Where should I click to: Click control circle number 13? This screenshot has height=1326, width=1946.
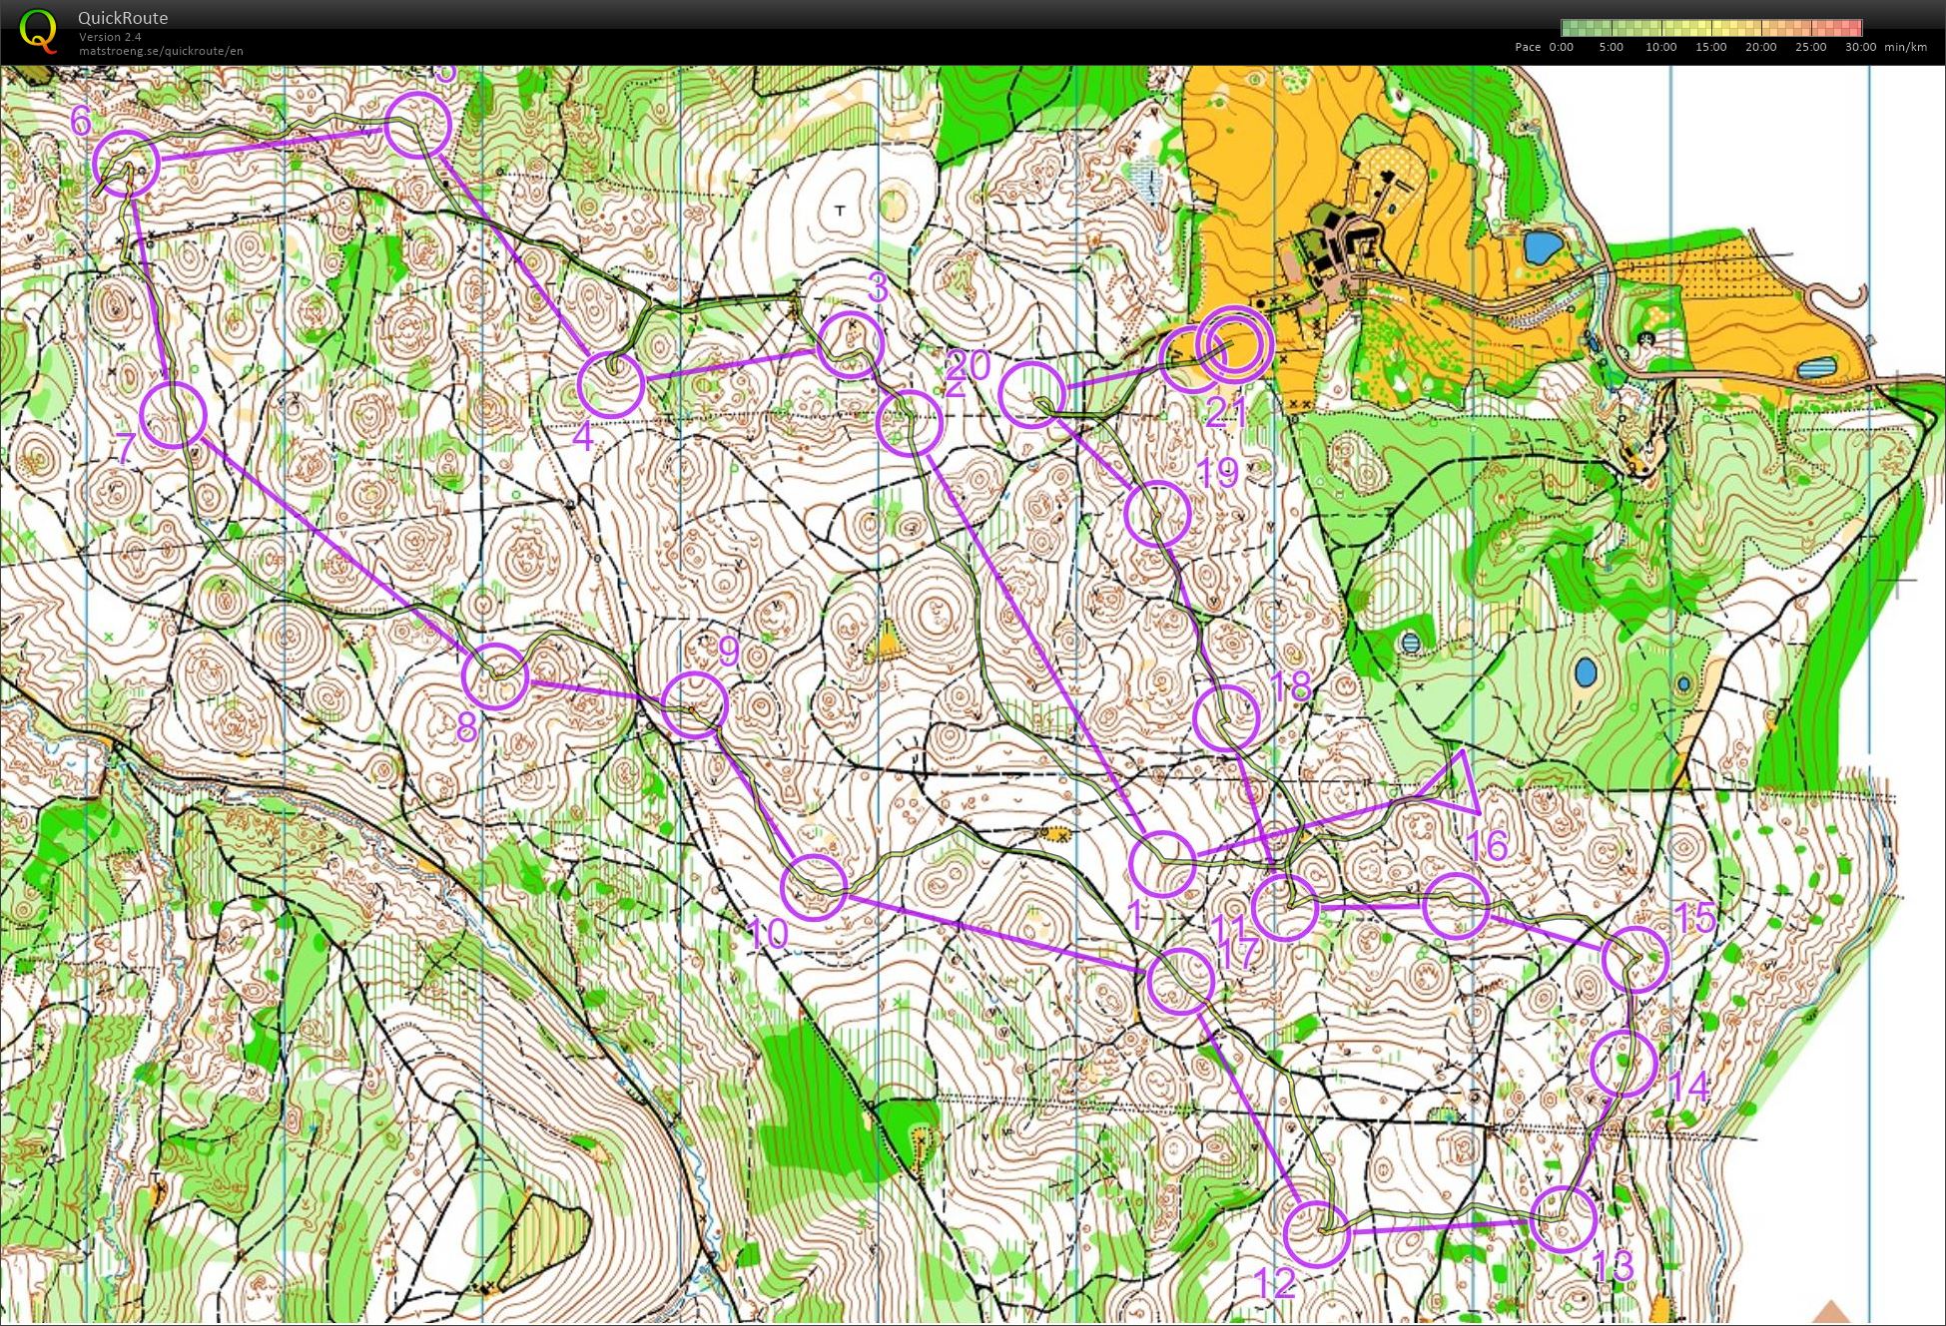tap(1563, 1219)
